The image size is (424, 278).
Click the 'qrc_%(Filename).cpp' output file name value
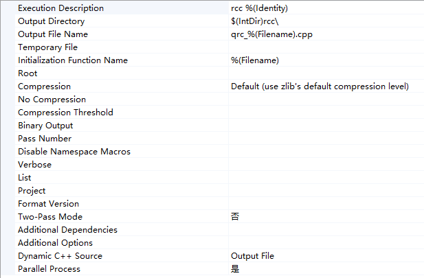click(271, 34)
